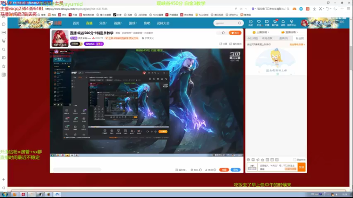Open the chat bubble sidebar icon

[4, 24]
